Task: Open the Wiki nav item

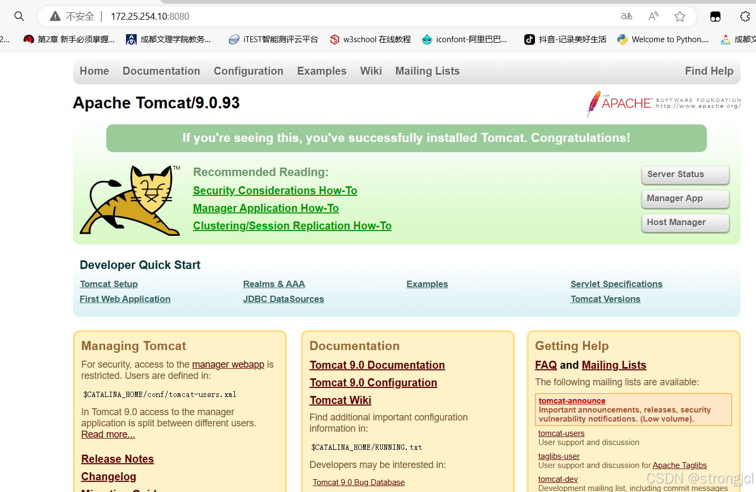Action: click(x=371, y=71)
